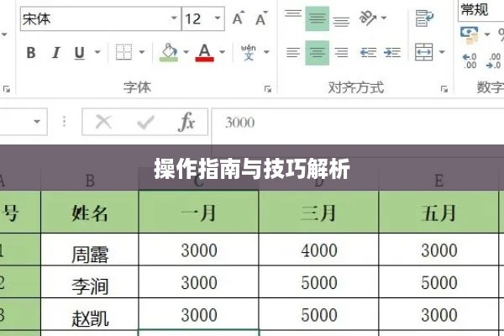Open font color dropdown arrow
Viewport: 504px width, 336px height.
[222, 52]
